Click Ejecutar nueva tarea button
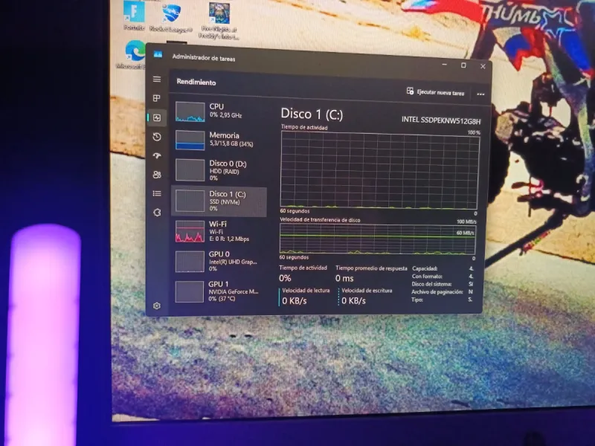595x446 pixels. click(435, 91)
